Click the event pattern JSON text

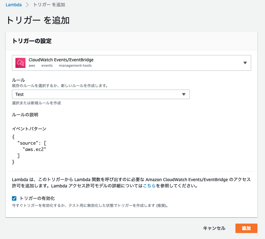point(29,149)
